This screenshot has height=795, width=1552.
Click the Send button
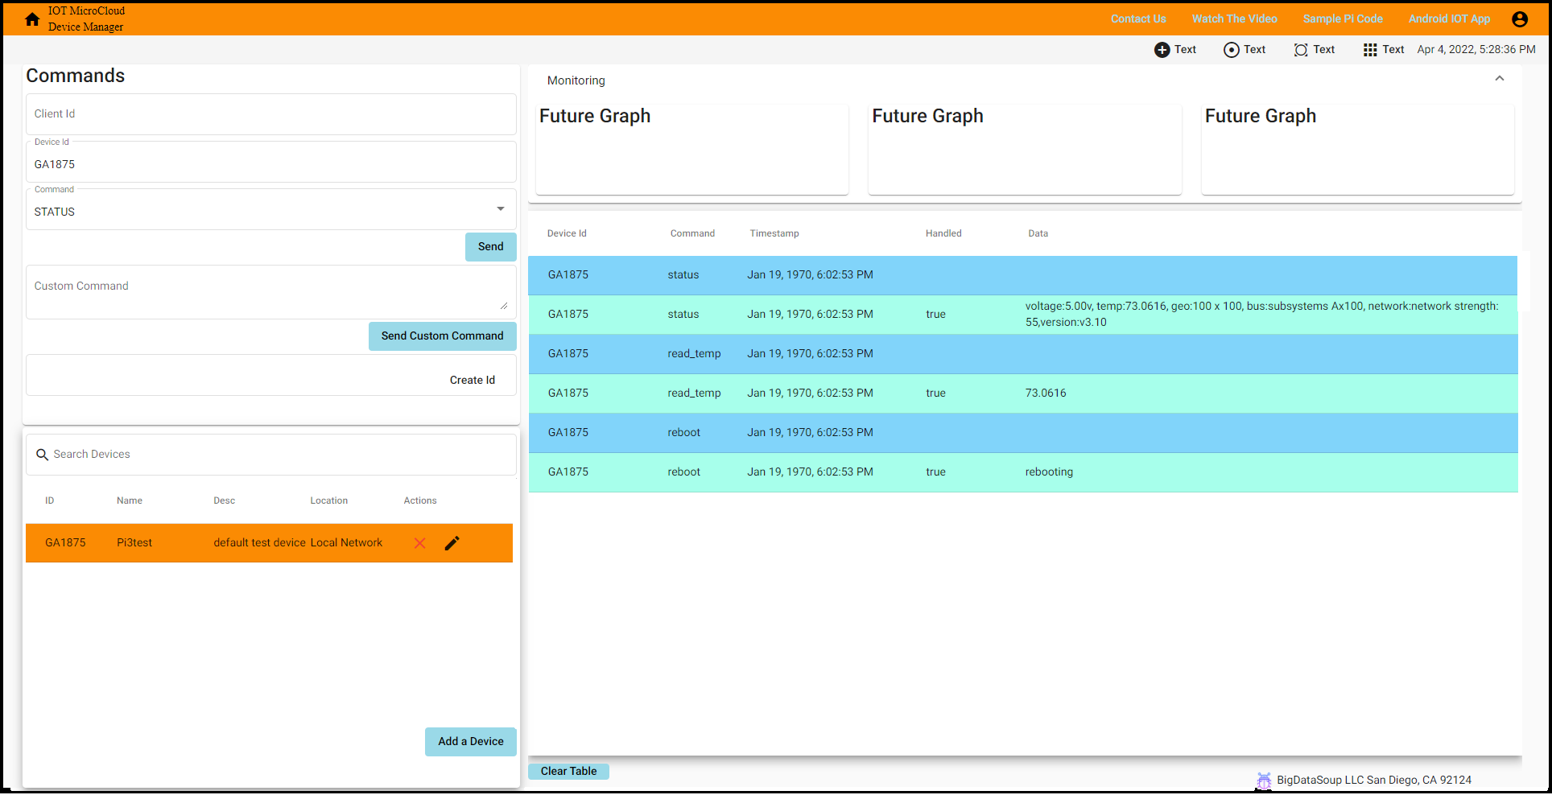[x=491, y=247]
